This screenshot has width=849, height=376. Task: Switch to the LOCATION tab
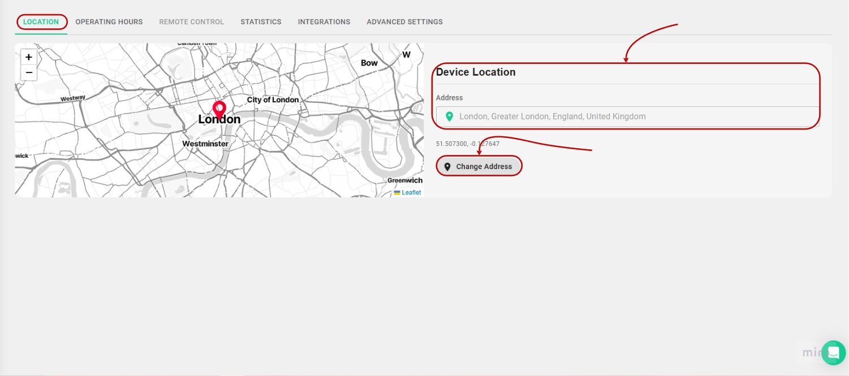[41, 21]
